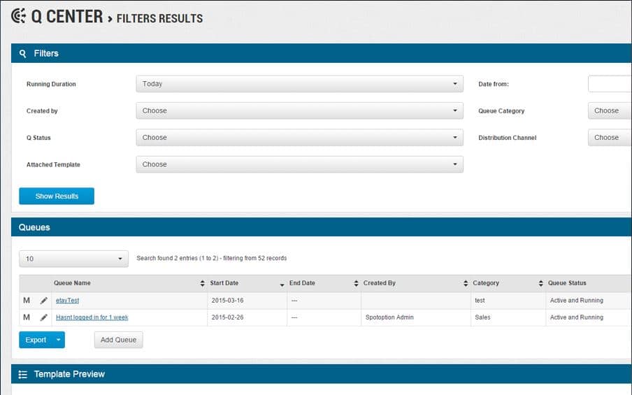Open the Q Status dropdown
The width and height of the screenshot is (632, 395).
(x=299, y=138)
